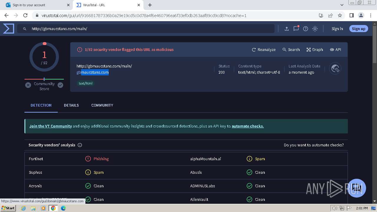Viewport: 377px width, 212px height.
Task: Click the content type text/html; charset=utf-8 value
Action: click(x=259, y=72)
